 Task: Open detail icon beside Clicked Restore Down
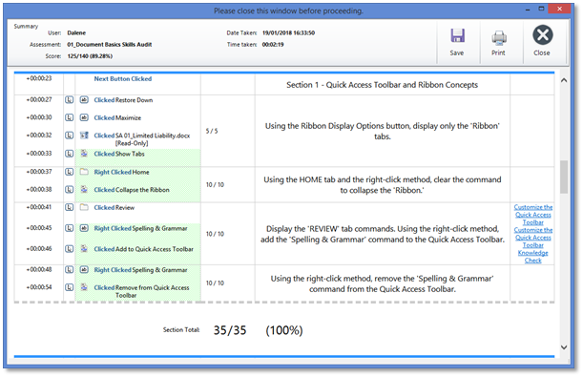coord(69,100)
